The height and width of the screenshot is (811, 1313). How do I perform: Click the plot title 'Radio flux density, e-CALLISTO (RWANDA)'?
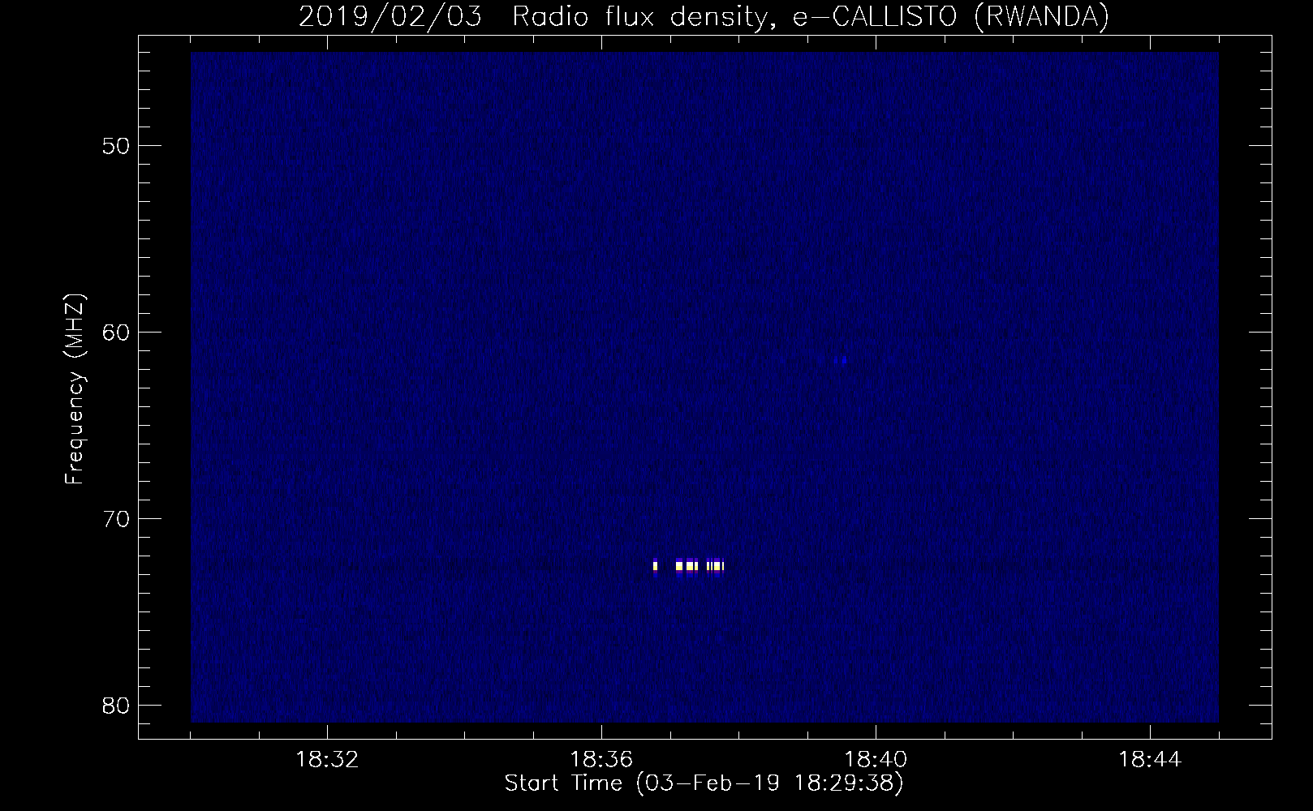811,16
